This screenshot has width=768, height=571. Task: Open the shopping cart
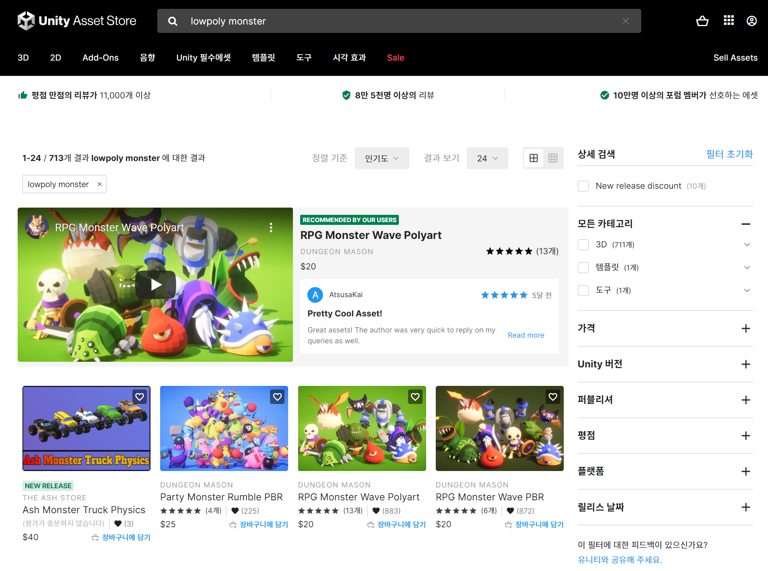[x=702, y=21]
